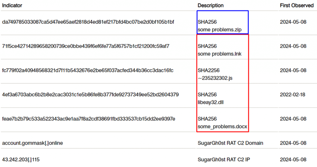This screenshot has width=317, height=167.
Task: Click the account.gommask[.]online domain indicator
Action: tap(33, 143)
